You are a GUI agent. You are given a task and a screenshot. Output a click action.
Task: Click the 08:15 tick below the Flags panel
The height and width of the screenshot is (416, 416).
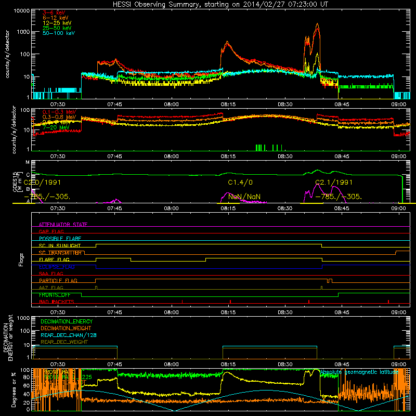pyautogui.click(x=228, y=313)
